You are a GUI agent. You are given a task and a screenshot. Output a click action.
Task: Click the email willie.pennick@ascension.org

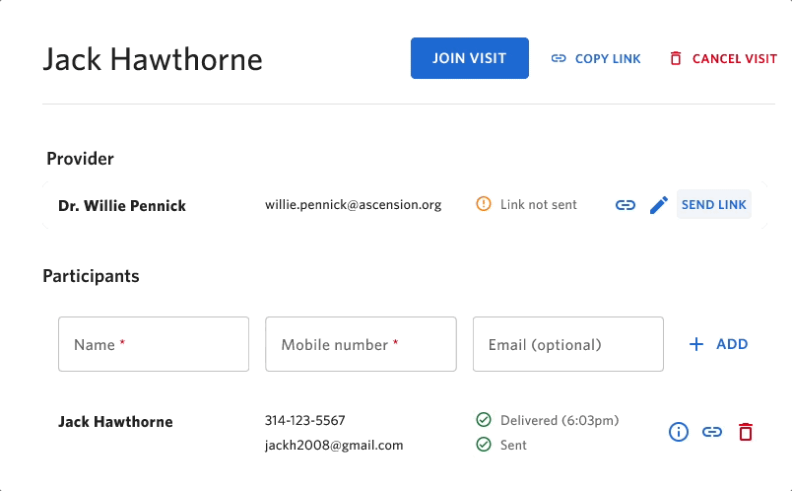(353, 205)
